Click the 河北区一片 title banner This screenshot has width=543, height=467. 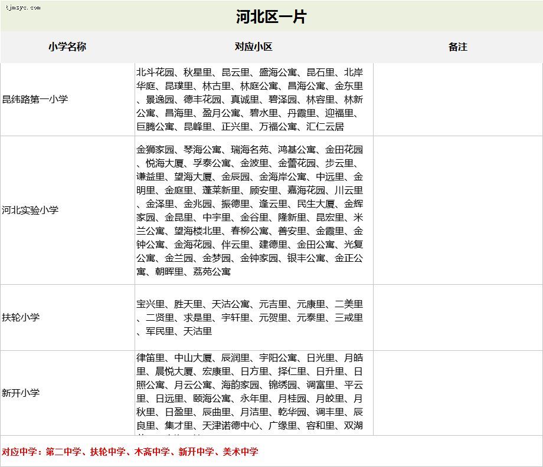point(271,17)
